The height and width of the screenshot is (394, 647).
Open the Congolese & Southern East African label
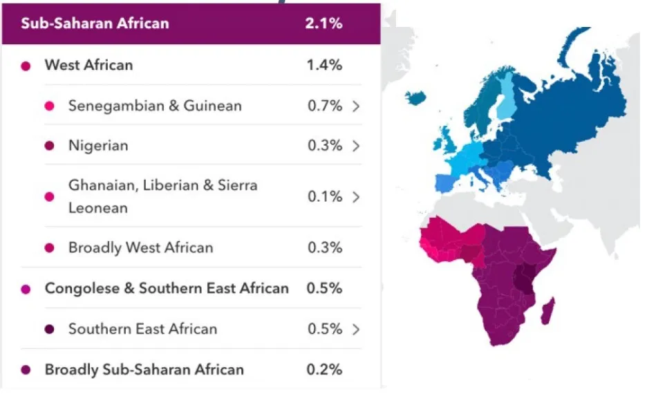[167, 288]
